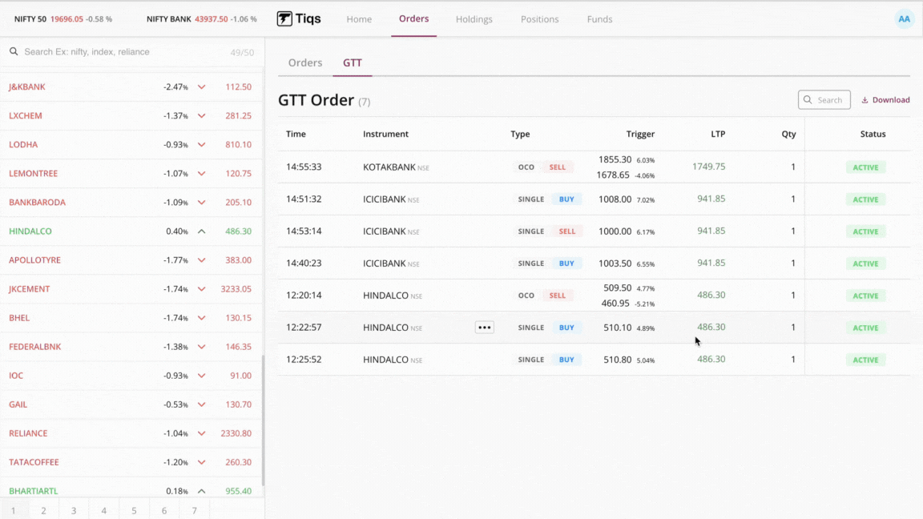Click the down chevron beside IOC
Image resolution: width=923 pixels, height=519 pixels.
click(x=201, y=376)
